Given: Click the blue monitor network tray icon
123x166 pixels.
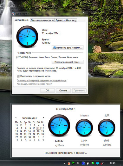Looking at the screenshot, I should pyautogui.click(x=97, y=163).
